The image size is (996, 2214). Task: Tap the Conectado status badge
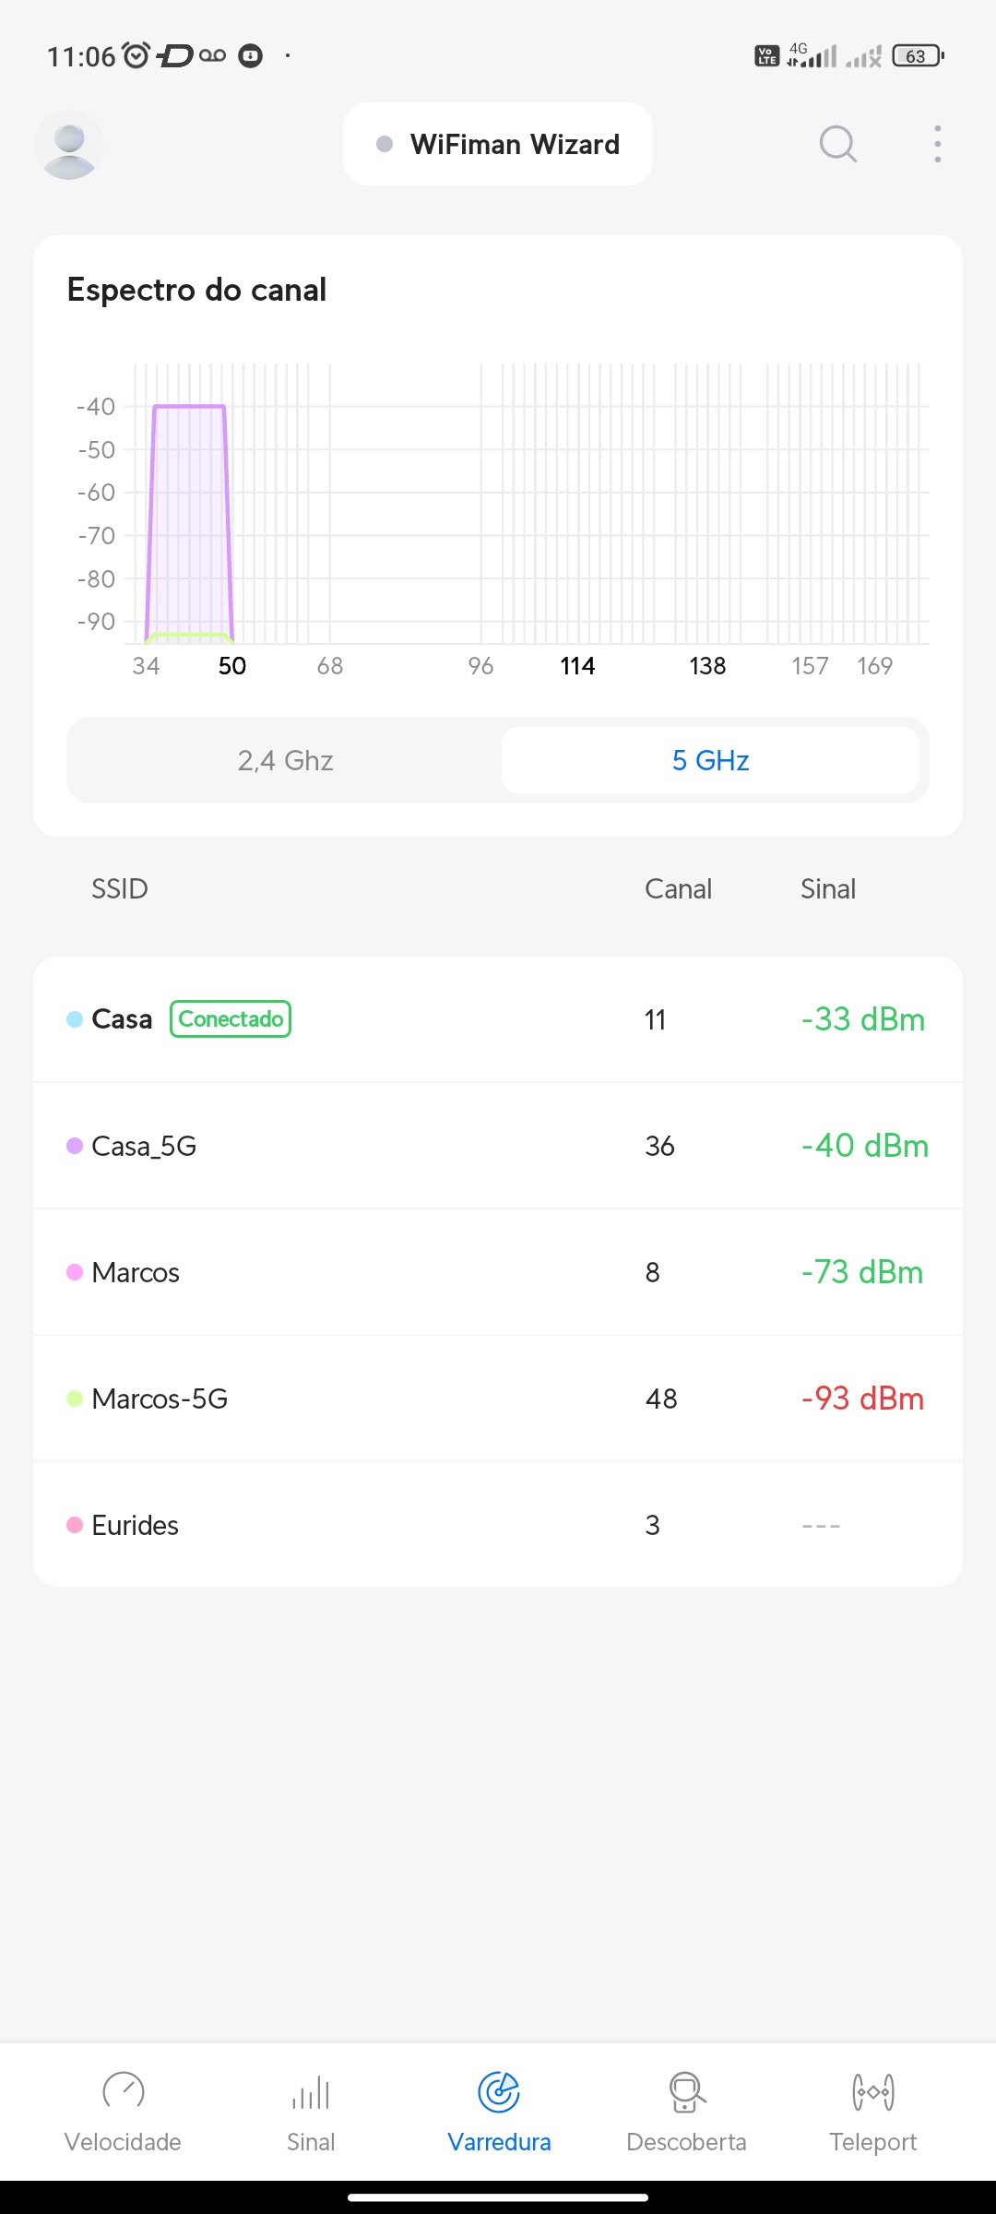point(231,1019)
